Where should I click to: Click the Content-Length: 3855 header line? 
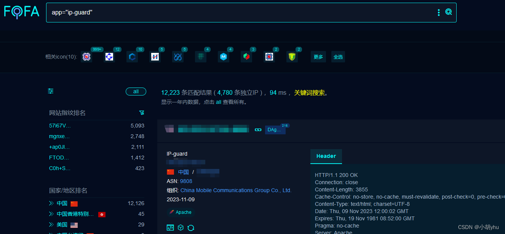coord(341,189)
